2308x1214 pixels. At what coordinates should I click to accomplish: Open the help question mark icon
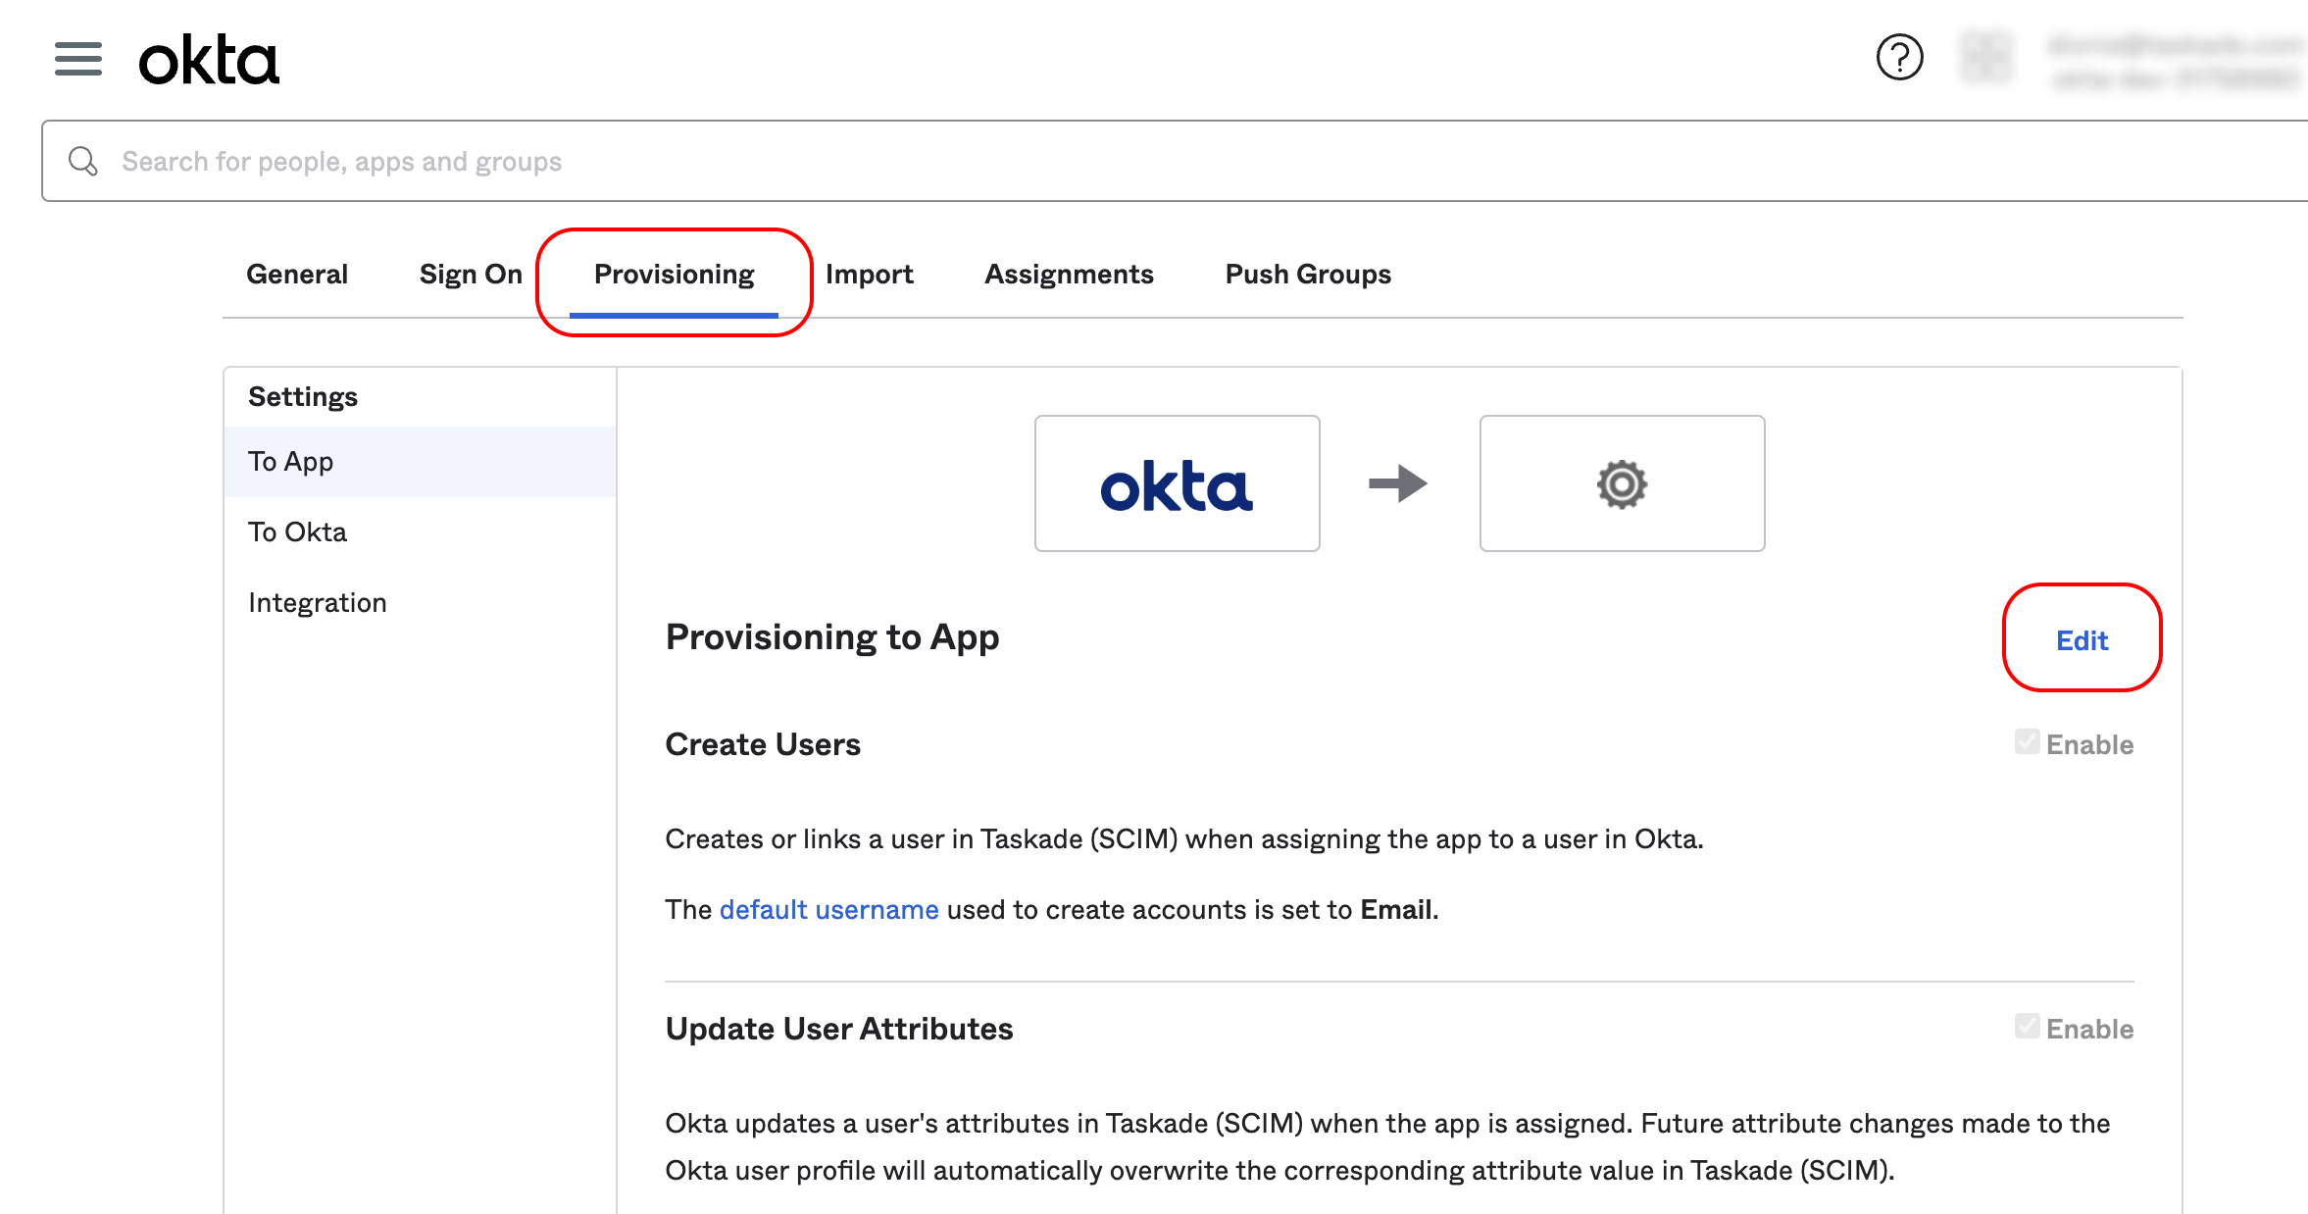coord(1899,58)
